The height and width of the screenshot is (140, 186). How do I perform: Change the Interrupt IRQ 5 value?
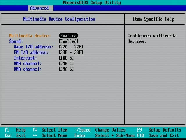tap(66, 58)
